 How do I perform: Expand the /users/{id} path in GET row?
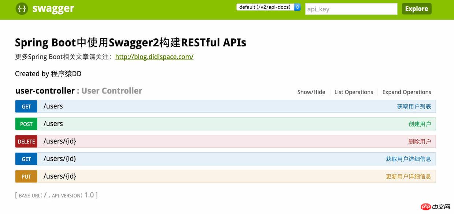(60, 159)
